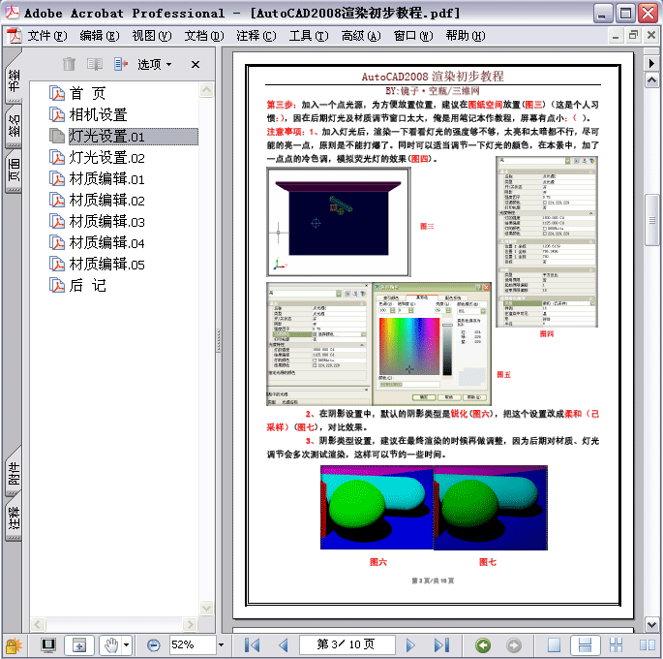Image resolution: width=663 pixels, height=659 pixels.
Task: Go to next view grey arrow
Action: pyautogui.click(x=514, y=645)
